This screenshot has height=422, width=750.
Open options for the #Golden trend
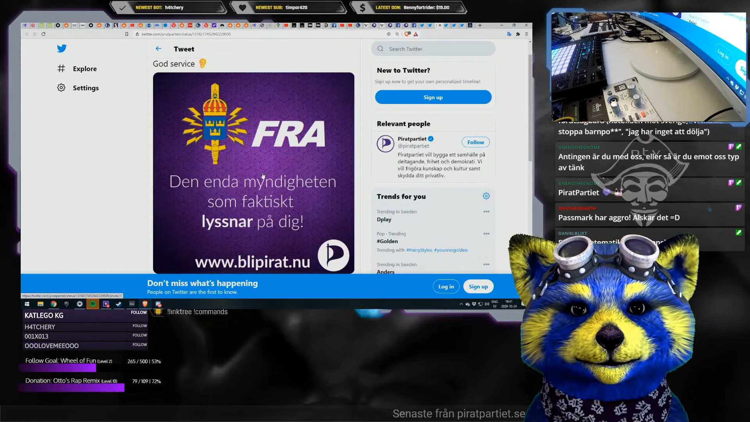[486, 234]
